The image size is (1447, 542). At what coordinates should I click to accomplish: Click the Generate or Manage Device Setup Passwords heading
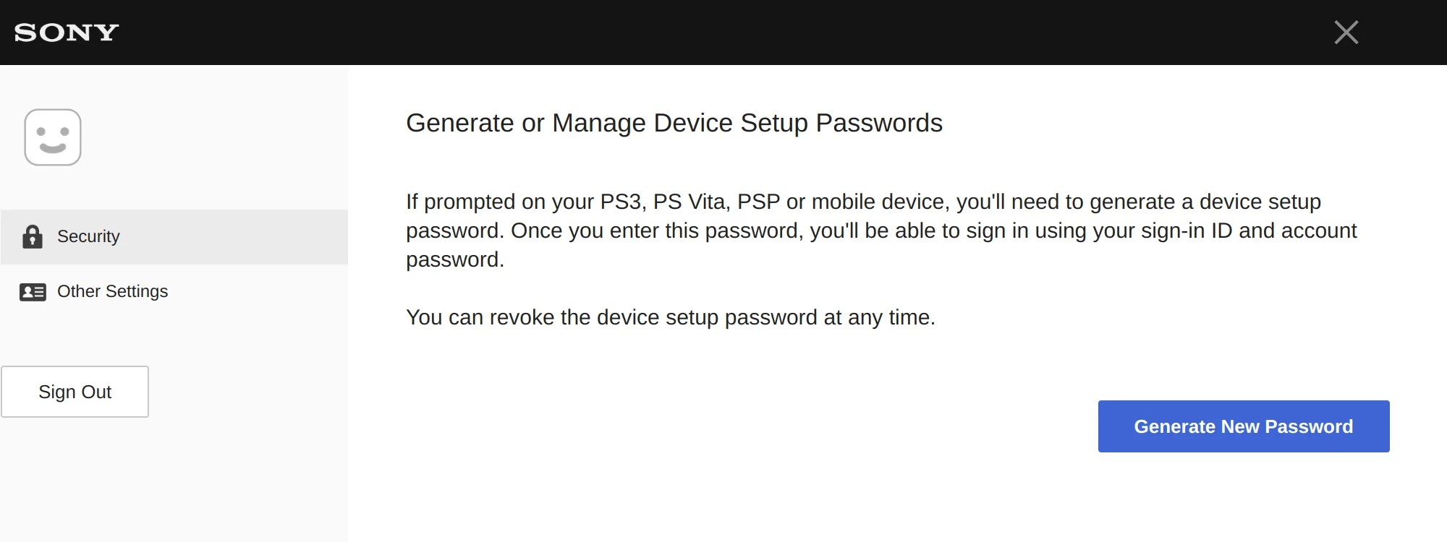[x=674, y=123]
